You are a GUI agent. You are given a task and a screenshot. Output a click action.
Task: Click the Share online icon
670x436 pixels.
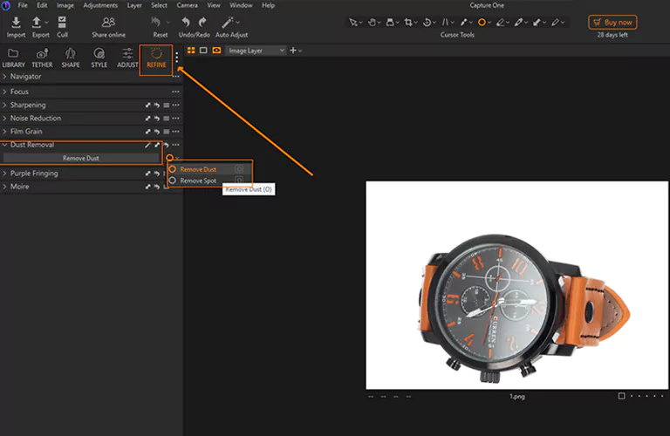point(108,23)
